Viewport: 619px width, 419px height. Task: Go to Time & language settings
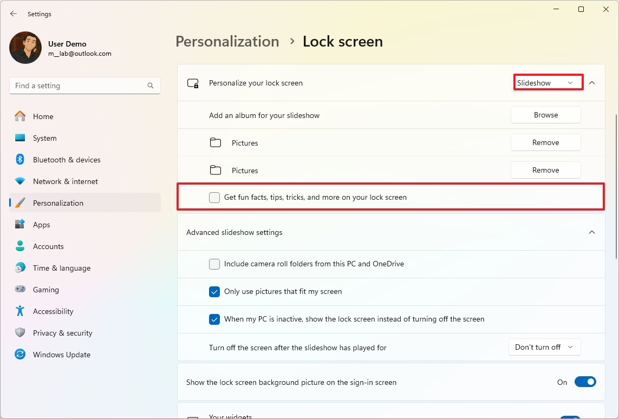click(x=61, y=268)
